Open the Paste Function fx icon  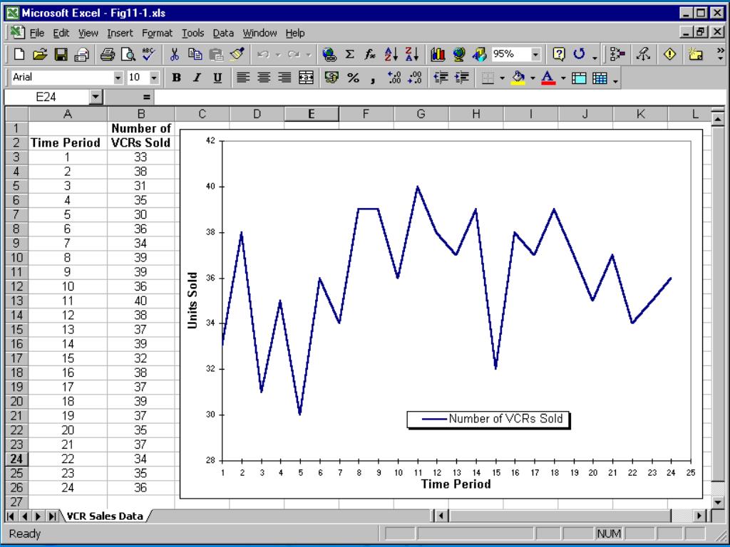point(370,54)
